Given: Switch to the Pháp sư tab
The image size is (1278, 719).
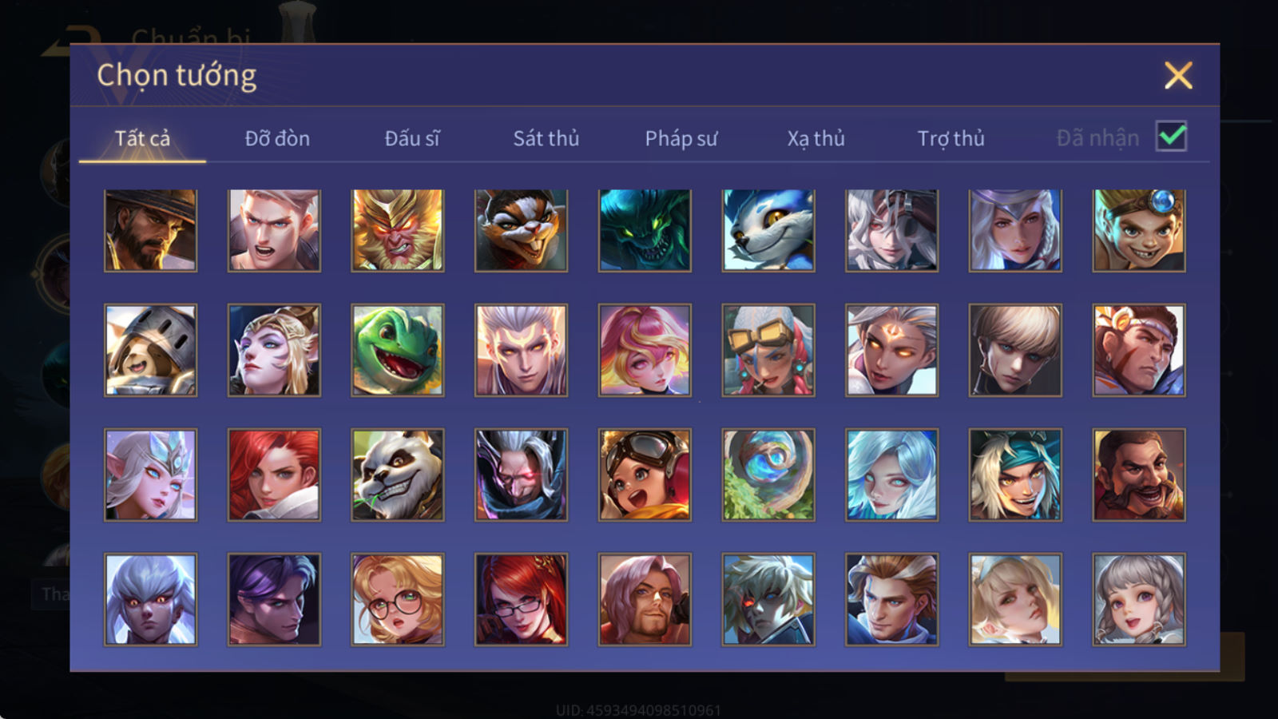Looking at the screenshot, I should 681,138.
